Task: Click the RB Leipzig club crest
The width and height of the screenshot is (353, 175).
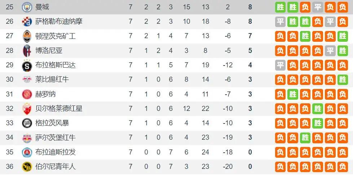Action: point(27,80)
